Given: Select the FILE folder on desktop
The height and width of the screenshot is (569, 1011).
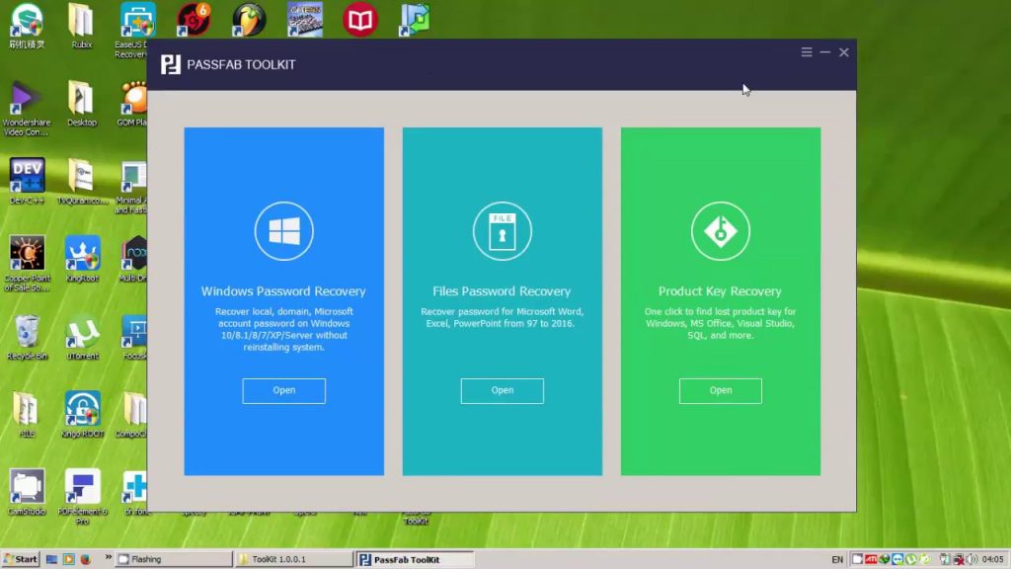Looking at the screenshot, I should coord(27,414).
